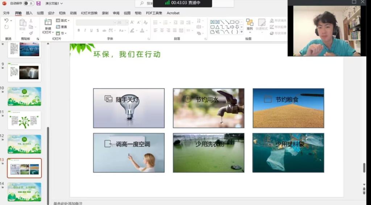Click the Cut scissors icon
Image resolution: width=371 pixels, height=205 pixels.
pos(31,21)
